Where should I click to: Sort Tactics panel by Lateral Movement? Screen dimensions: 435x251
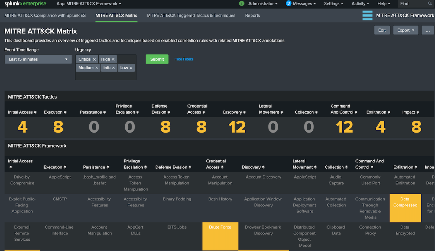coord(271,109)
